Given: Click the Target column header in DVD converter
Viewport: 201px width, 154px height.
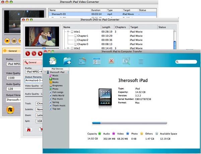Looking at the screenshot, I should coord(143,27).
